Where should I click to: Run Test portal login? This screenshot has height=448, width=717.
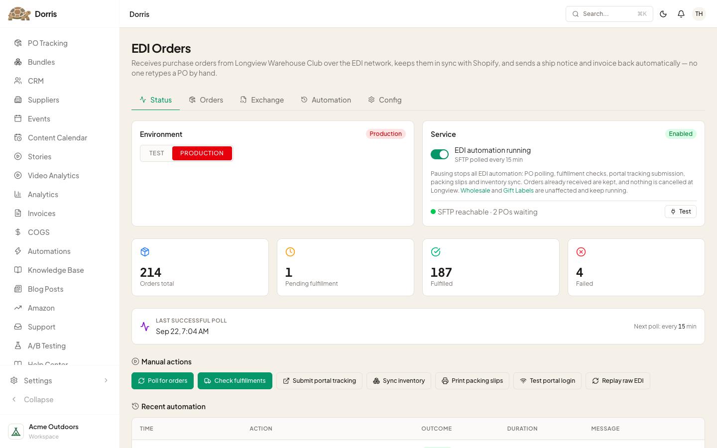(547, 381)
